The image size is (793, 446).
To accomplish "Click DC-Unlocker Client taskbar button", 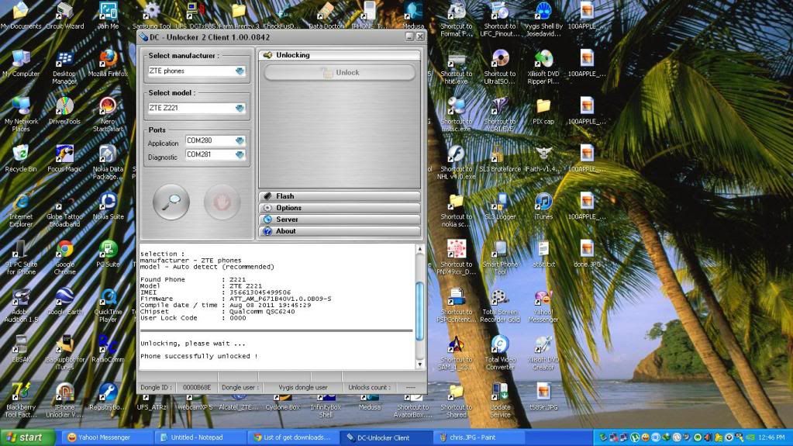I will pos(388,437).
